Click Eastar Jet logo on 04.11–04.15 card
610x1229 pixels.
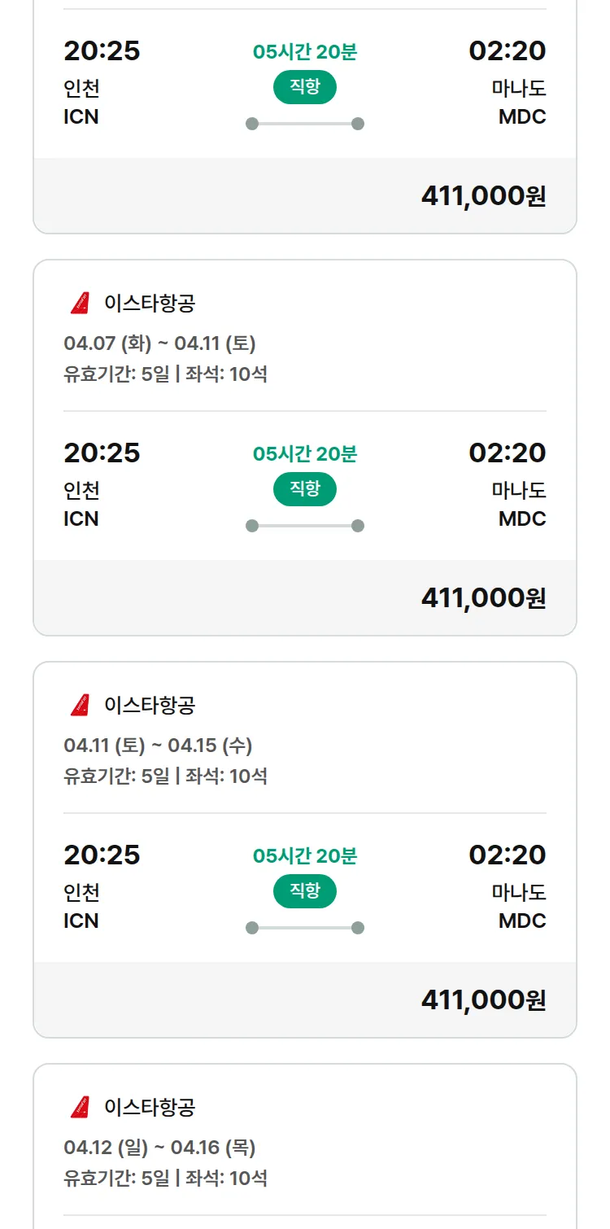pos(80,705)
